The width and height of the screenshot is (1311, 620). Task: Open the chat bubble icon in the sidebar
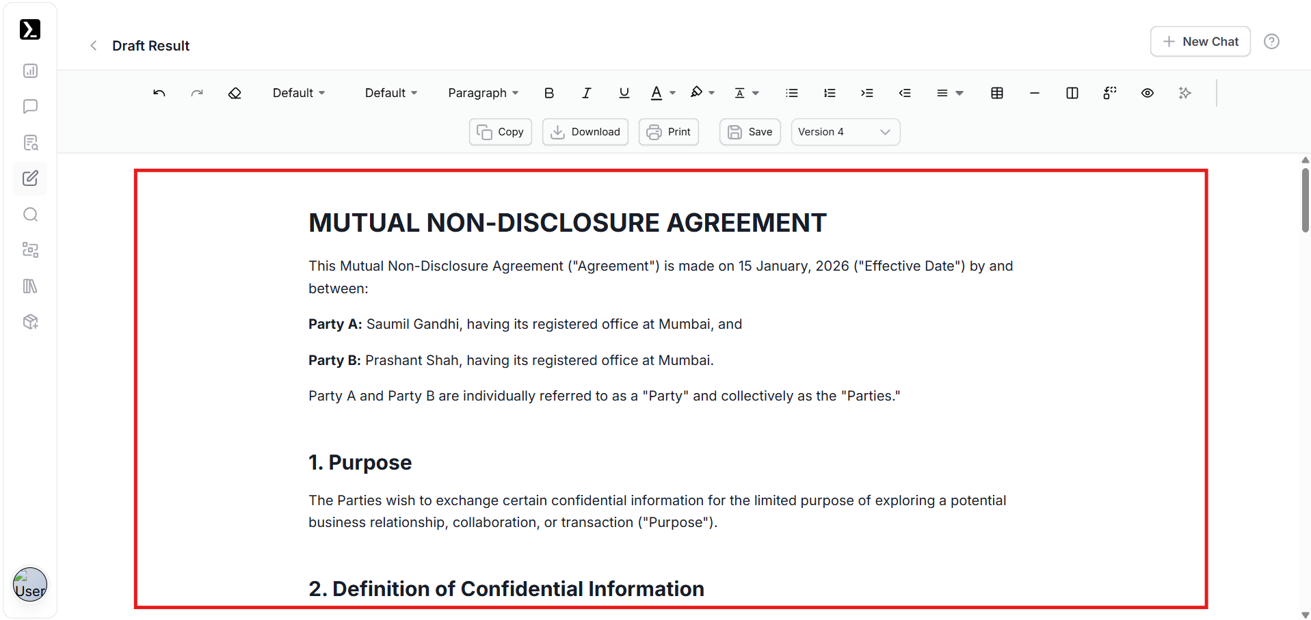click(30, 107)
